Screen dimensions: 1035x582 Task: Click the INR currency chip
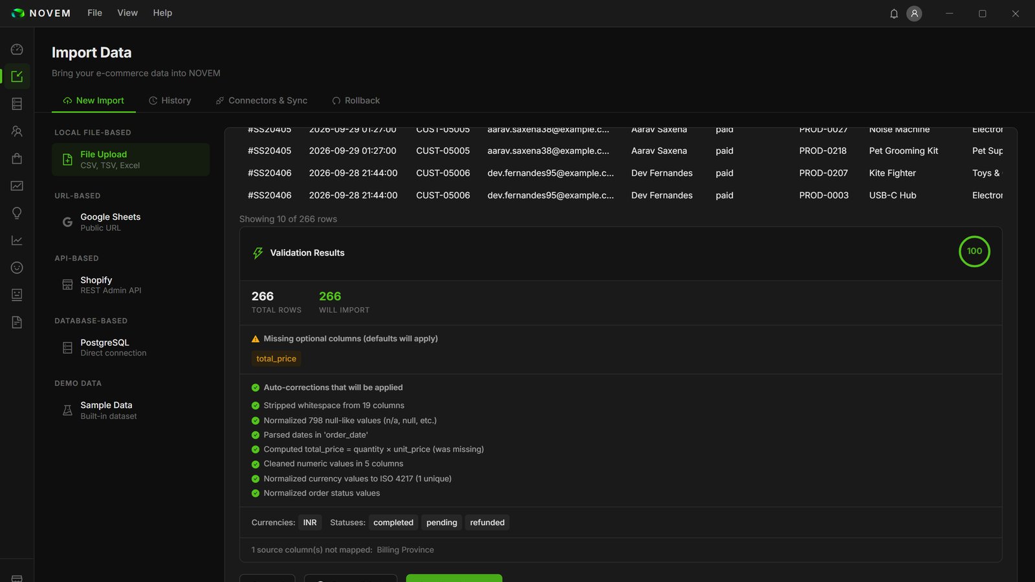tap(310, 523)
